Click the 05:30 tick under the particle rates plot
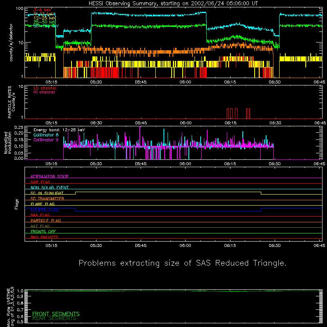This screenshot has height=327, width=327. point(96,123)
